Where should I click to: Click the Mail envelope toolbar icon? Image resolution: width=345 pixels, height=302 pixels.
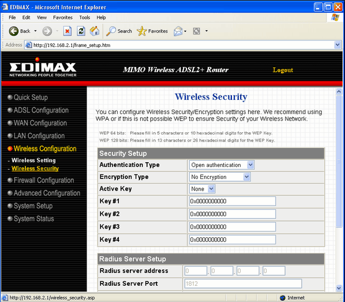click(178, 31)
